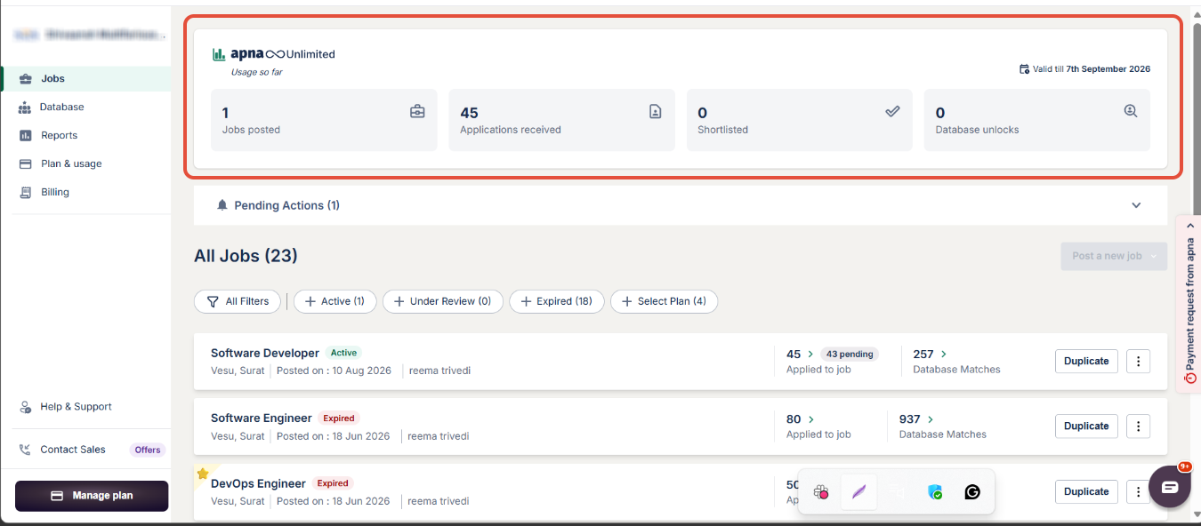This screenshot has height=526, width=1201.
Task: Toggle the Active (1) filter chip
Action: pos(335,301)
